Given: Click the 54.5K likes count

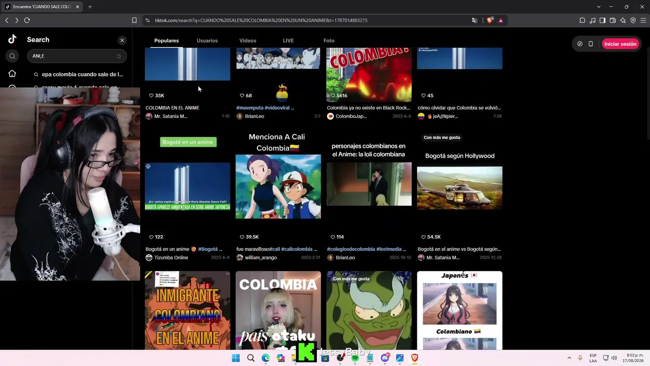Looking at the screenshot, I should pos(434,237).
